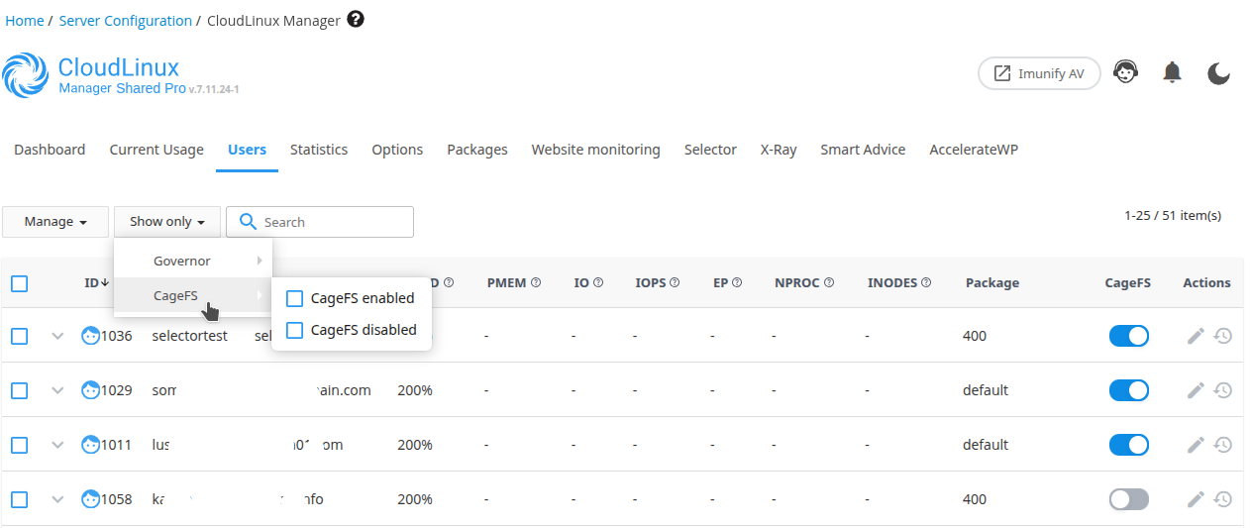Switch to the Packages tab
This screenshot has height=528, width=1251.
[477, 150]
